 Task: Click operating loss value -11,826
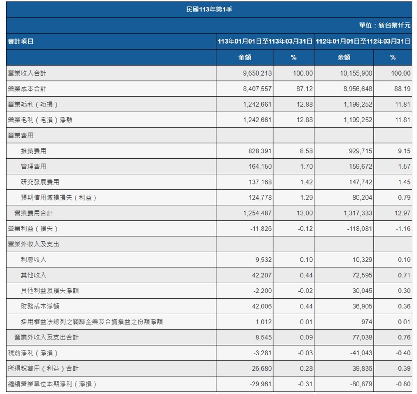[261, 229]
